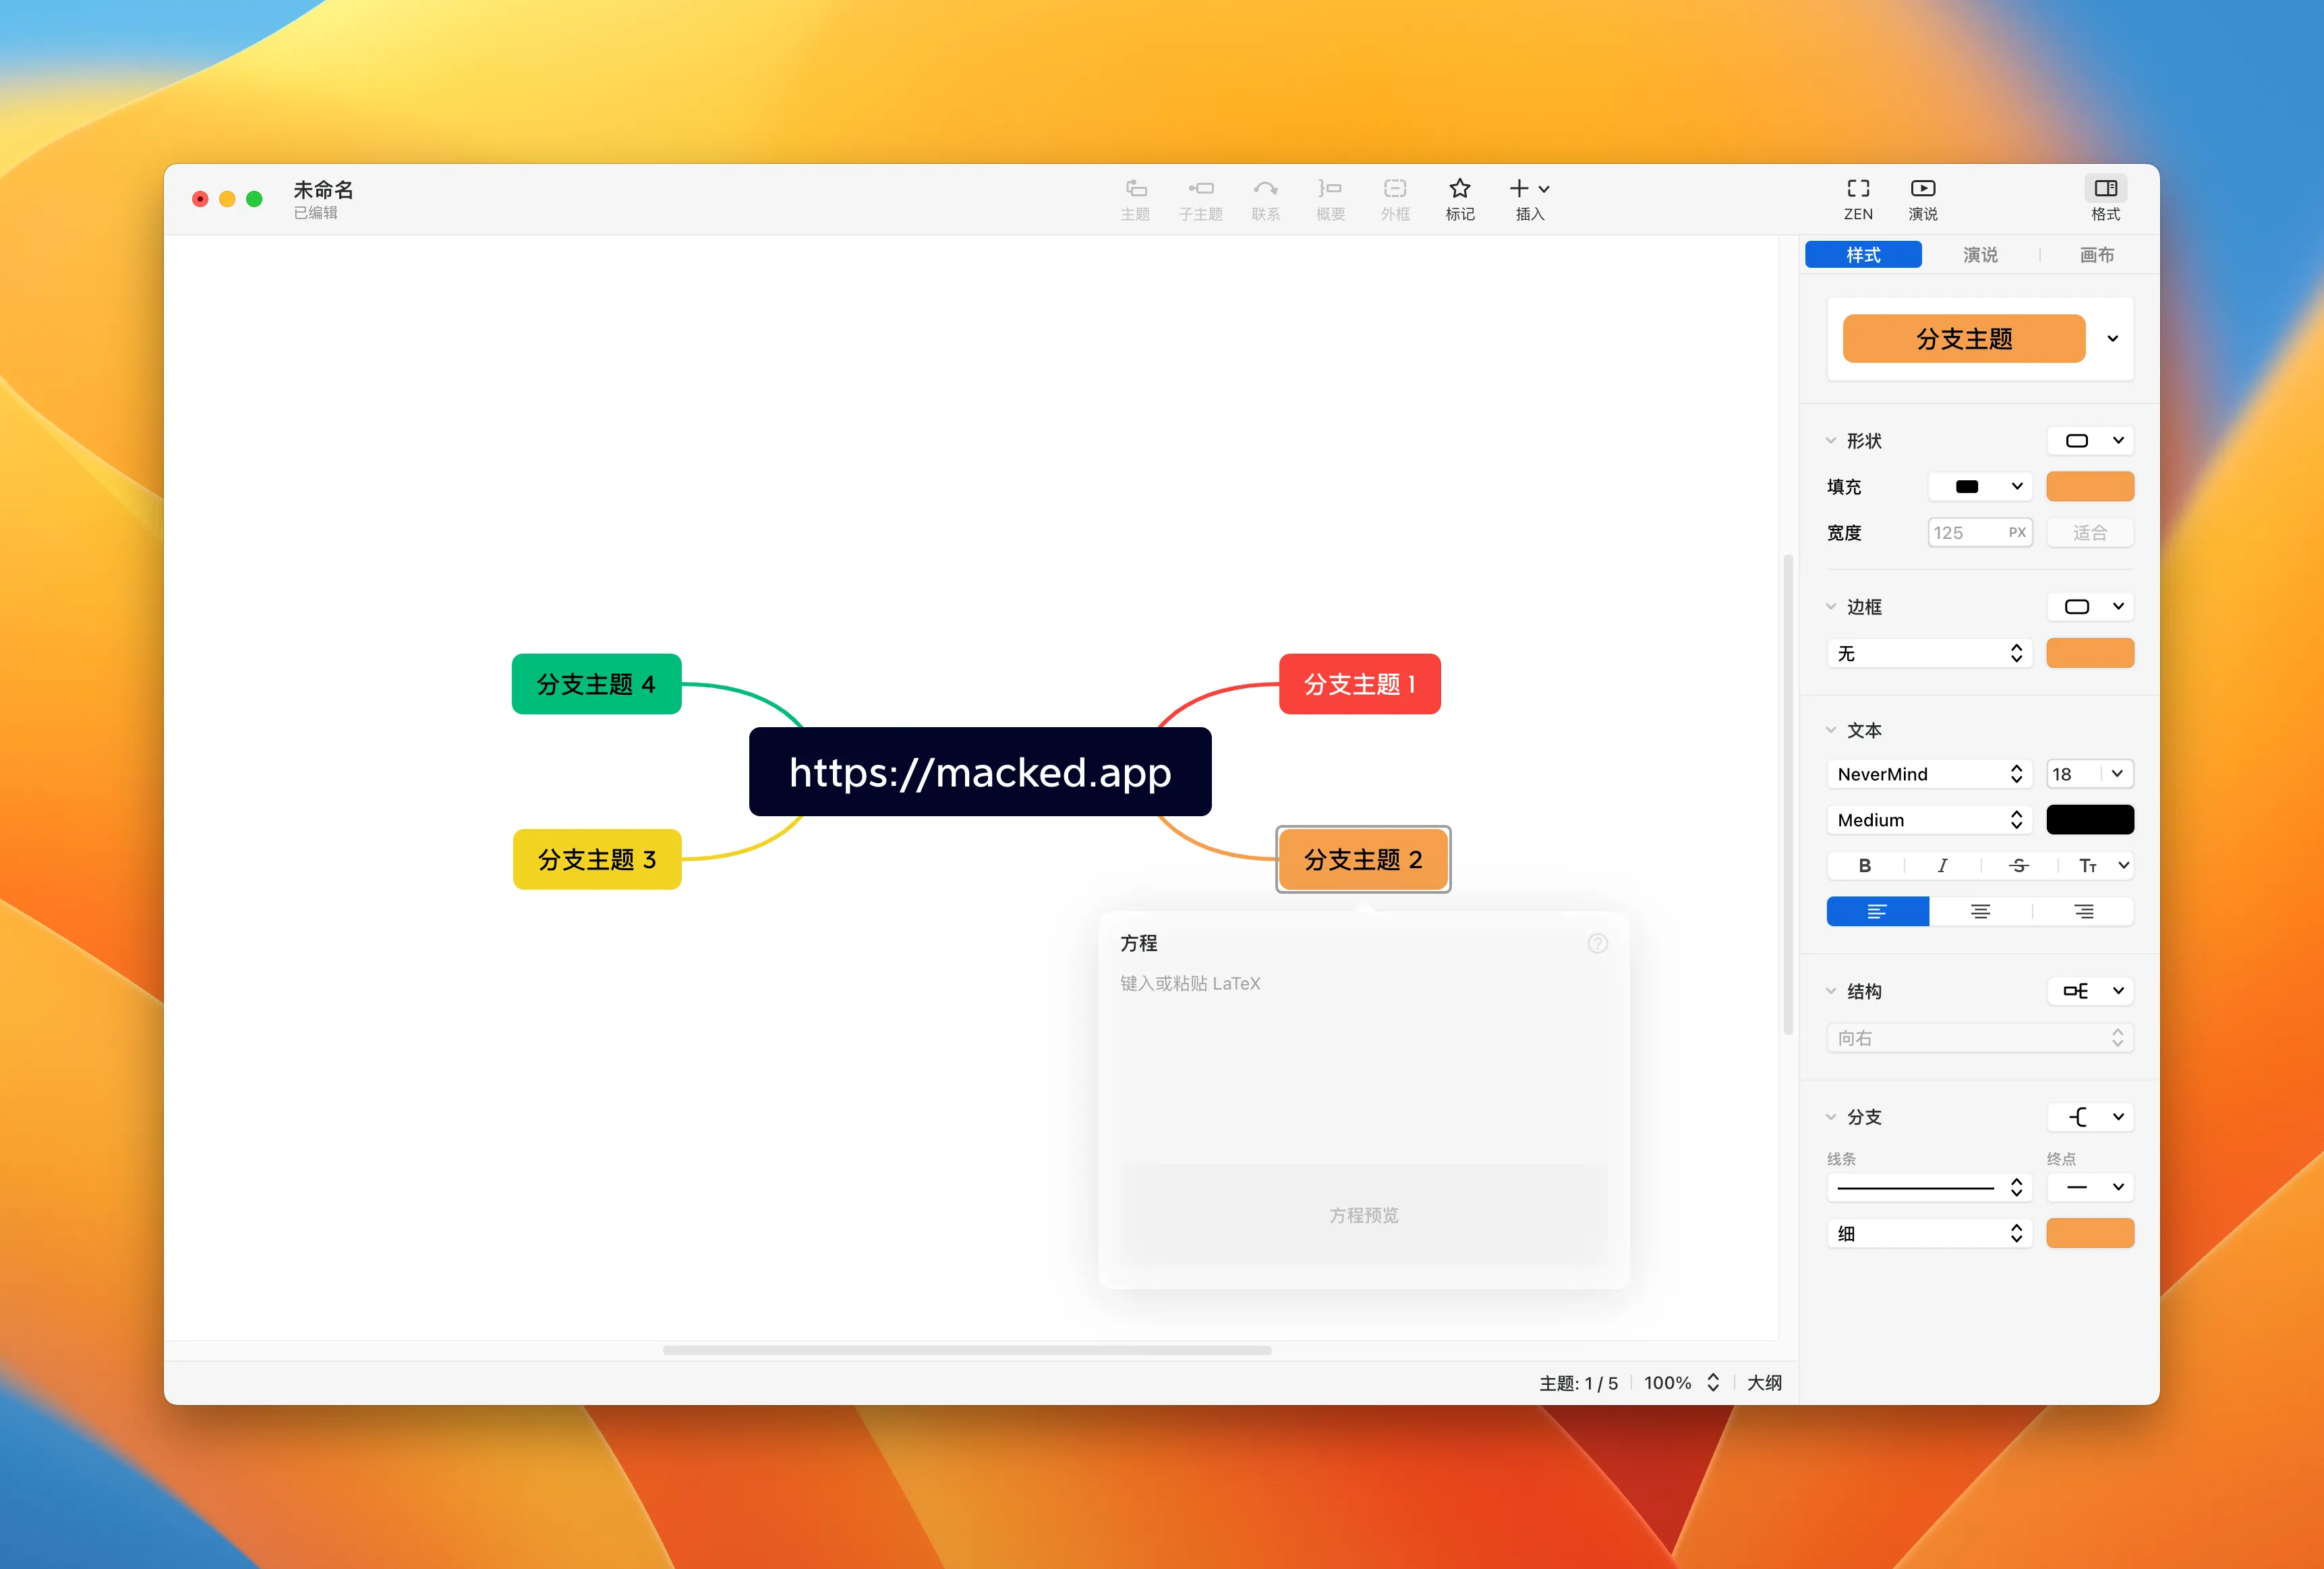Align text center
Viewport: 2324px width, 1569px height.
1980,911
